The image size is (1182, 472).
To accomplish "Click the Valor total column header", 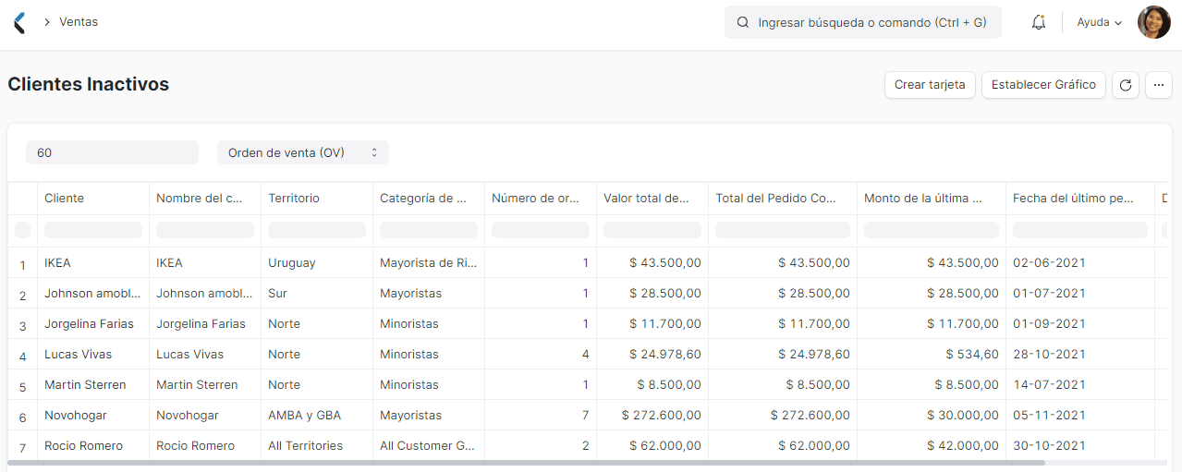I will pyautogui.click(x=652, y=198).
